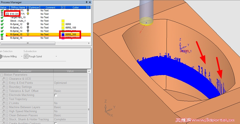The width and height of the screenshot is (240, 124).
Task: Click green checkmark status of R-Spiral_13
Action: click(2, 28)
